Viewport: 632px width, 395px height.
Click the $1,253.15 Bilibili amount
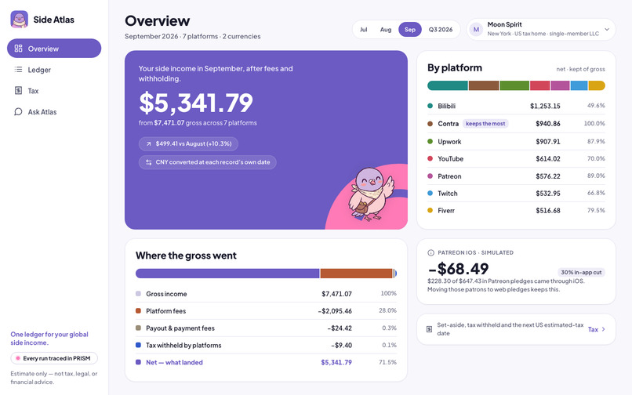[545, 106]
